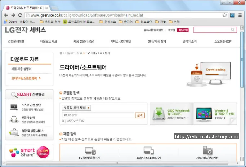Click into the model name input field

point(98,115)
